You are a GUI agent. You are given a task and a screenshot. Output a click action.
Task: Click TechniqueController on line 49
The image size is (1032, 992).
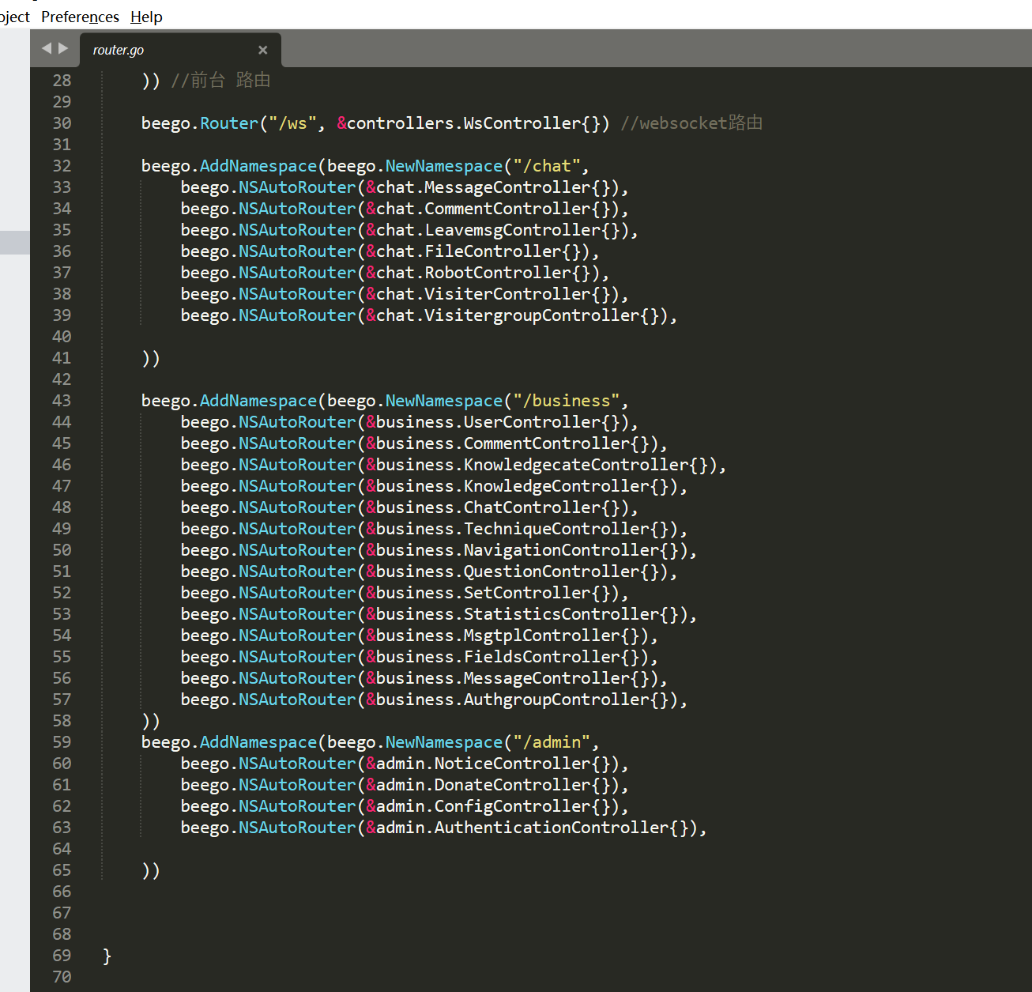pos(556,529)
